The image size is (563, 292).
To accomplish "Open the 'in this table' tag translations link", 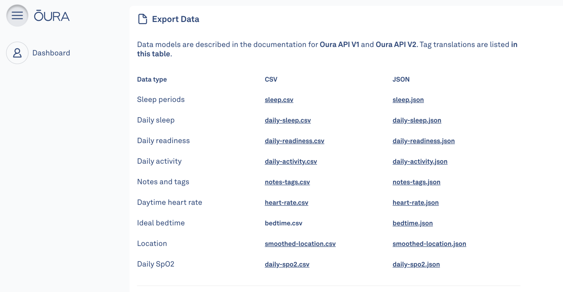I will pos(514,44).
